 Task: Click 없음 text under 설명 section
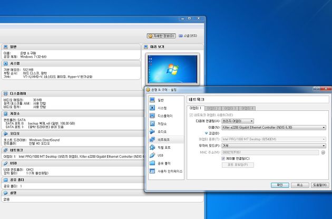coord(6,199)
